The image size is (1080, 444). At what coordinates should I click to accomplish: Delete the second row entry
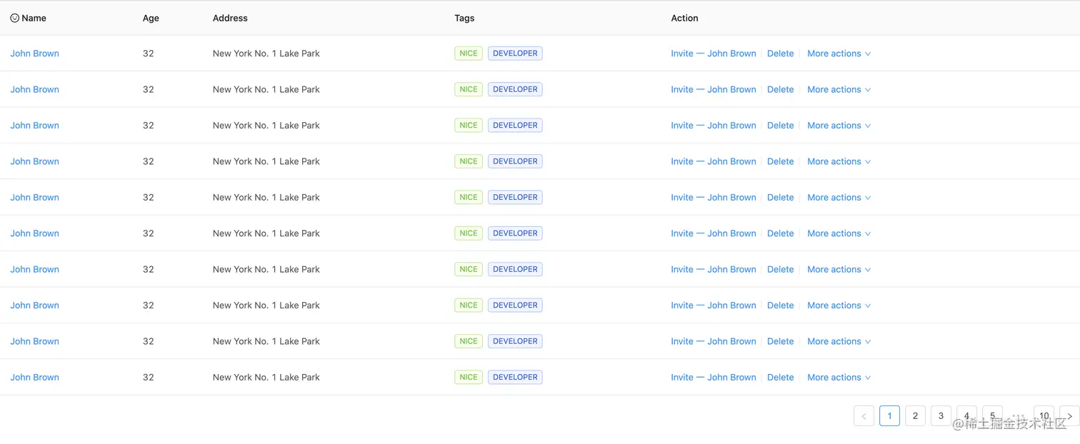coord(780,90)
